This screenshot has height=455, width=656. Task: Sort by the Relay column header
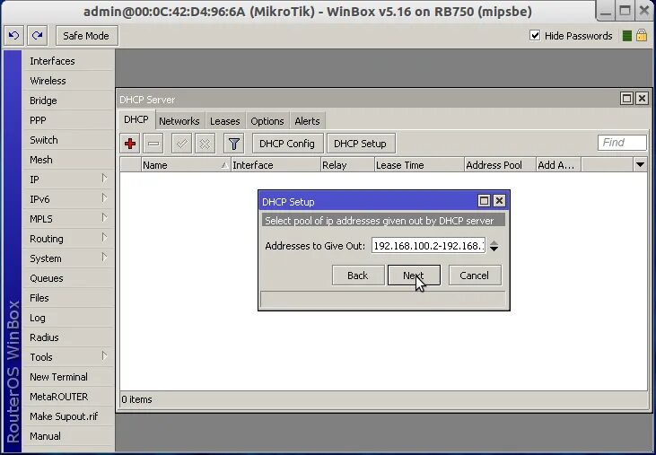coord(347,165)
